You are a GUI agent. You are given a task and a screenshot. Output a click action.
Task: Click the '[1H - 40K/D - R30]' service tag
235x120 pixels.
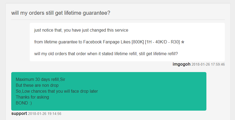162,42
